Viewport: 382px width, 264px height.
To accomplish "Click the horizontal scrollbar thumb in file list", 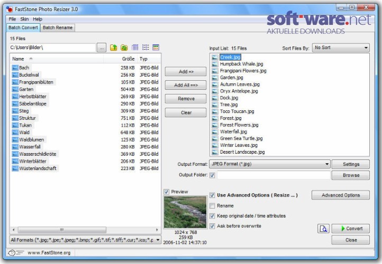I will click(x=62, y=230).
